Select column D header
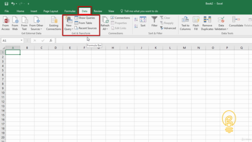Screen dimensions: 252x142 pyautogui.click(x=56, y=48)
